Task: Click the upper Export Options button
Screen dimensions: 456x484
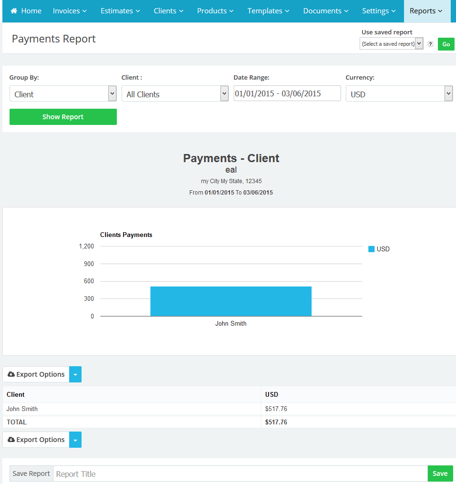Action: (x=36, y=374)
